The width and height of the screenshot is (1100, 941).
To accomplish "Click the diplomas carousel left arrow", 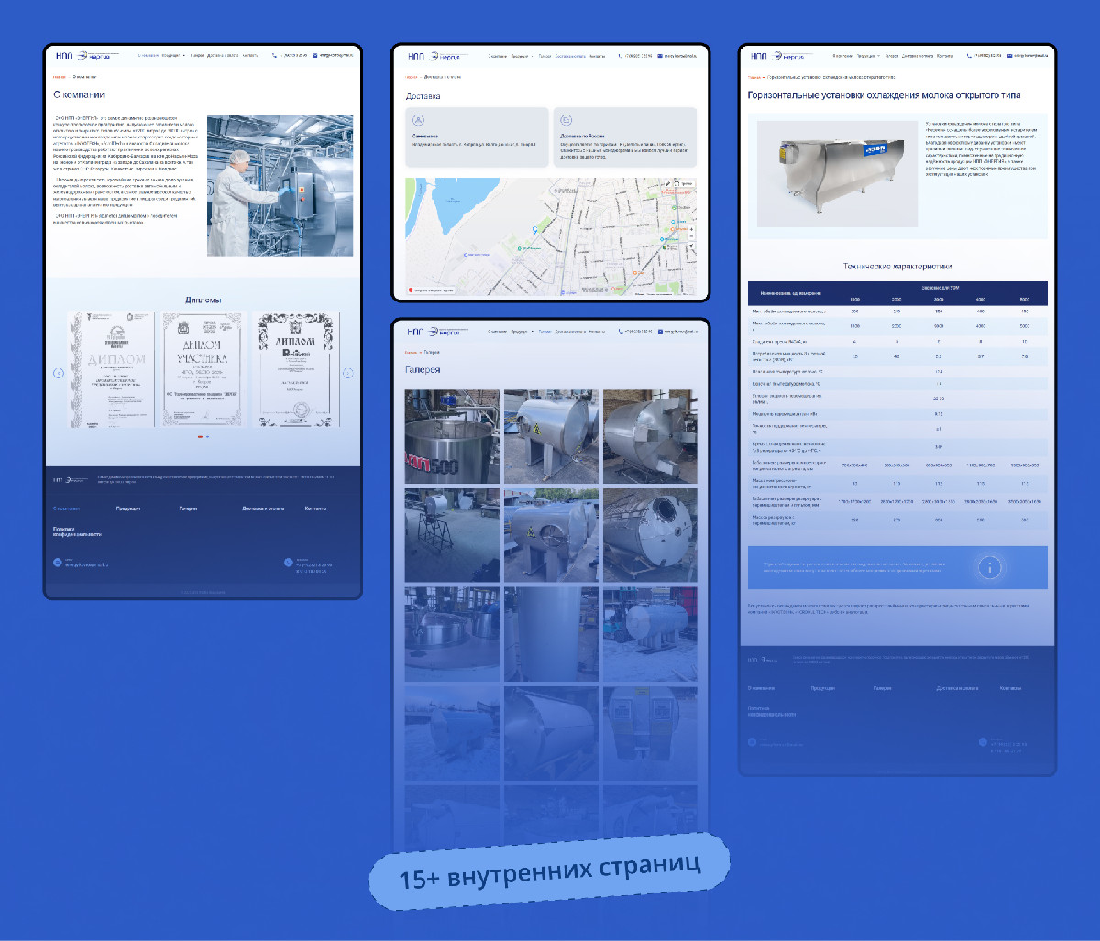I will click(59, 373).
